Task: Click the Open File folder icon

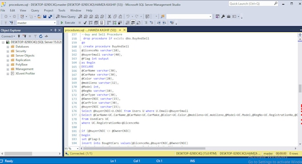Action: coord(39,16)
